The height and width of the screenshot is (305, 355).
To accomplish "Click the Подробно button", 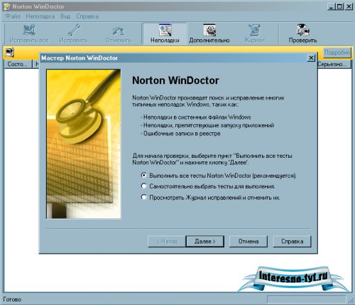I will (x=337, y=52).
